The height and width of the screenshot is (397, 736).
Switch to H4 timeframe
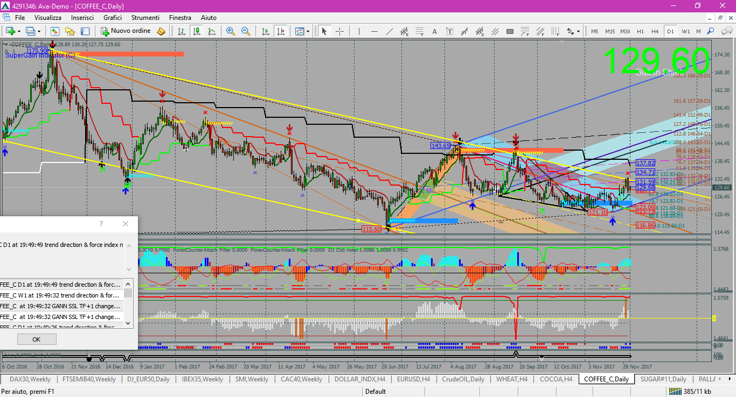[x=655, y=31]
